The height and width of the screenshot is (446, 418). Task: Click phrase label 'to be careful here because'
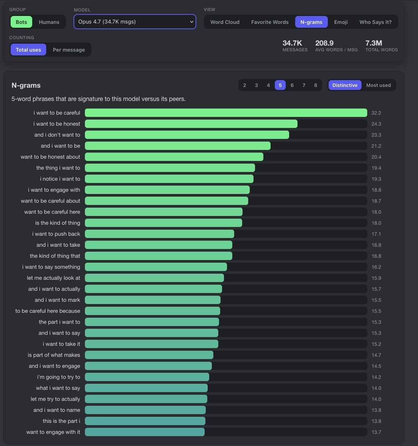point(48,311)
